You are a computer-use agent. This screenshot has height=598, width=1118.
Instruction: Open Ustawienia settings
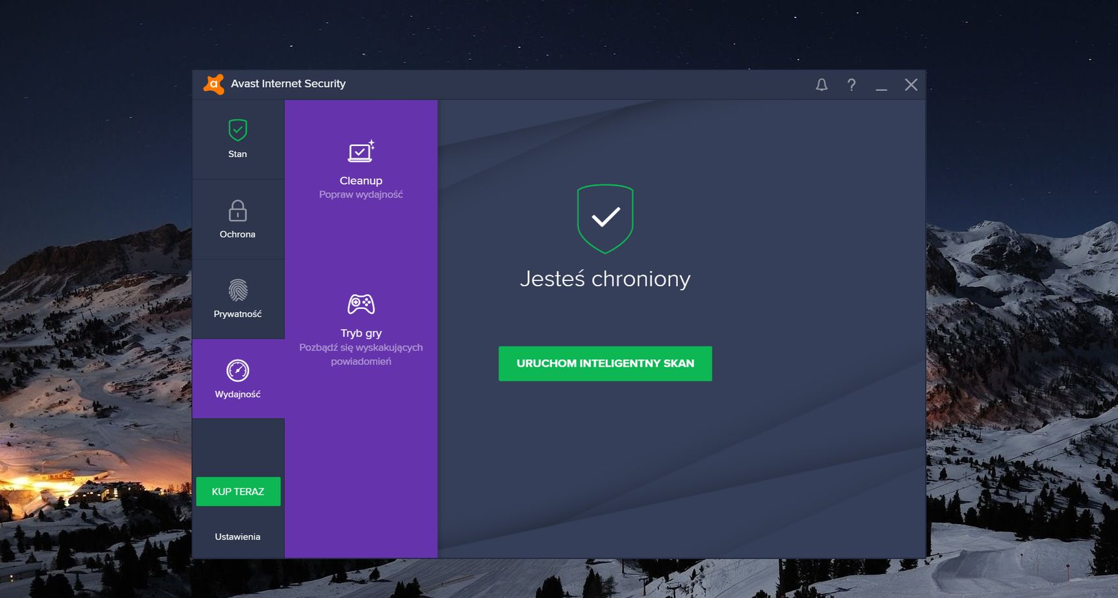pos(238,536)
